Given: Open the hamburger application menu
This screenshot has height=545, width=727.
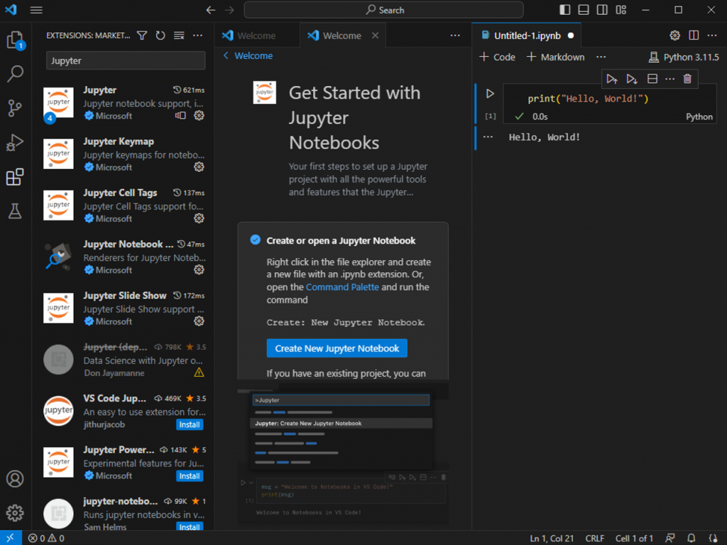Looking at the screenshot, I should [36, 10].
